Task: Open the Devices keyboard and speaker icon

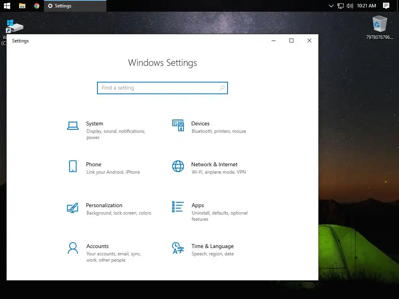Action: coord(178,125)
